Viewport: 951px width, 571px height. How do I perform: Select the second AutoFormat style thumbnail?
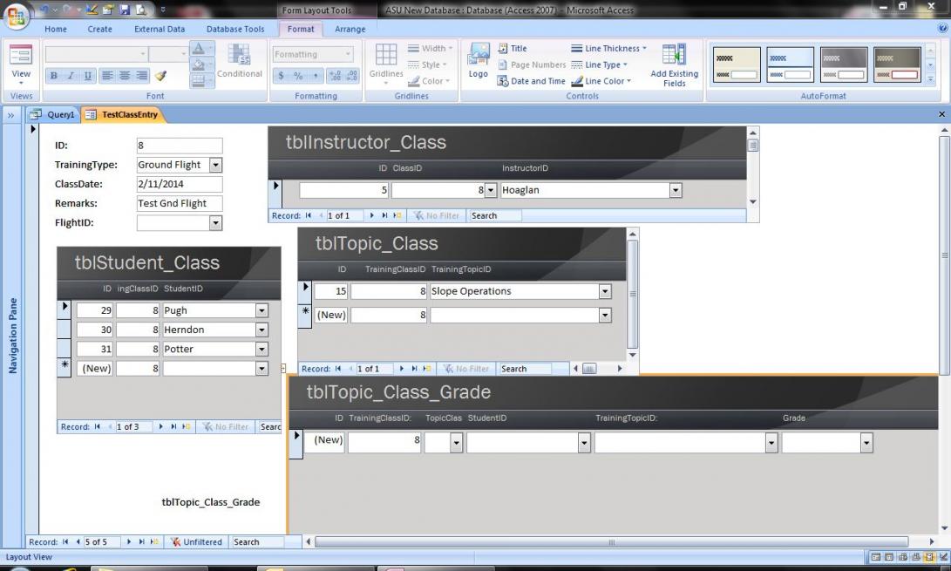790,65
